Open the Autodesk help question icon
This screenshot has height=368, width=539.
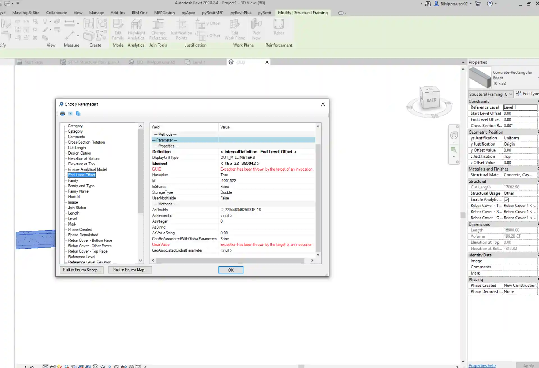tap(490, 4)
